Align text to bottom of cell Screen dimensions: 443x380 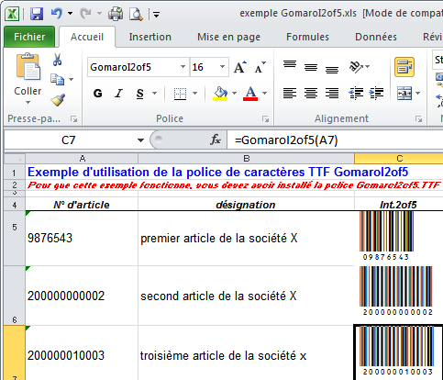[332, 70]
